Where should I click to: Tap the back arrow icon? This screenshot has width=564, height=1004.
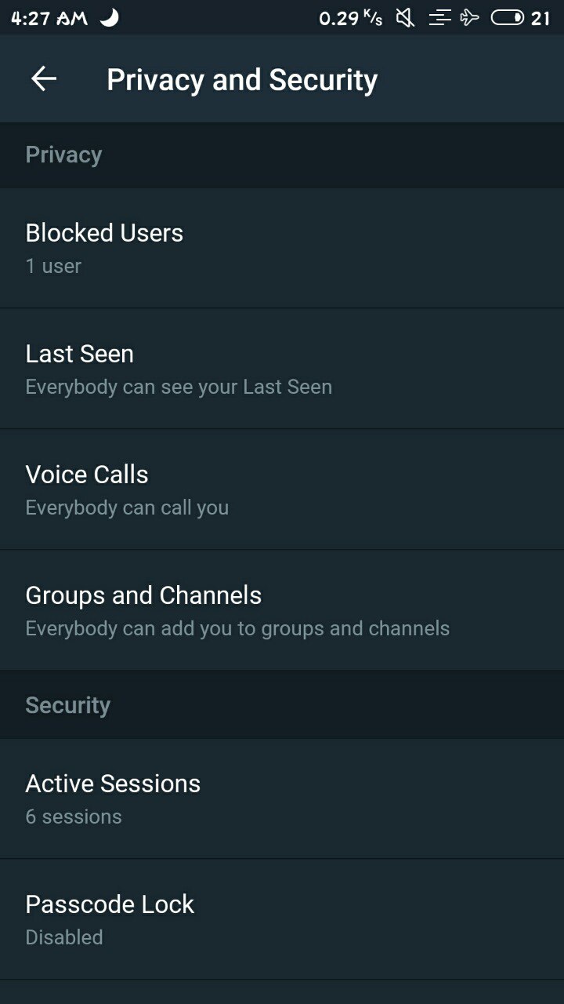click(44, 78)
